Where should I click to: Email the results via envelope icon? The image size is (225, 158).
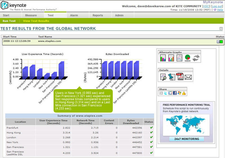188,77
